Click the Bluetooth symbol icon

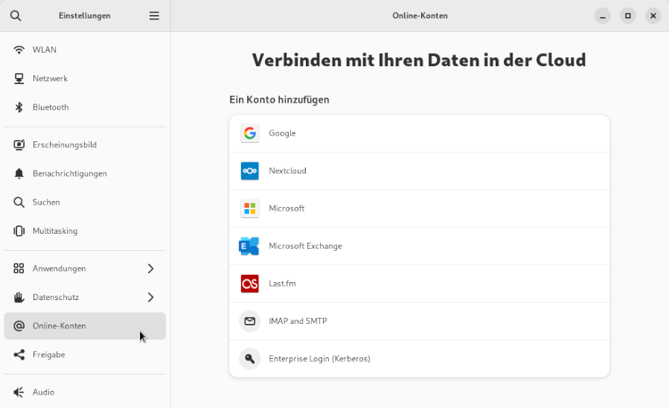pyautogui.click(x=19, y=107)
